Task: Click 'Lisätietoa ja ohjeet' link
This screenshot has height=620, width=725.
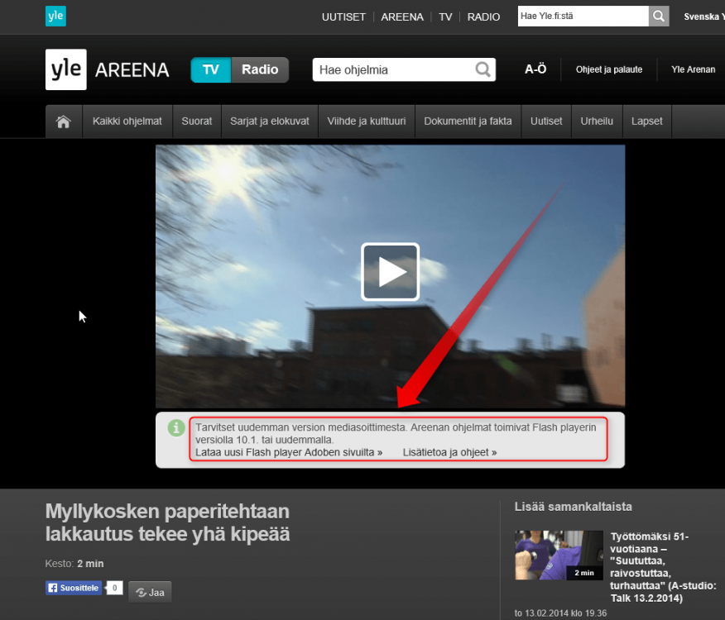Action: [x=449, y=452]
